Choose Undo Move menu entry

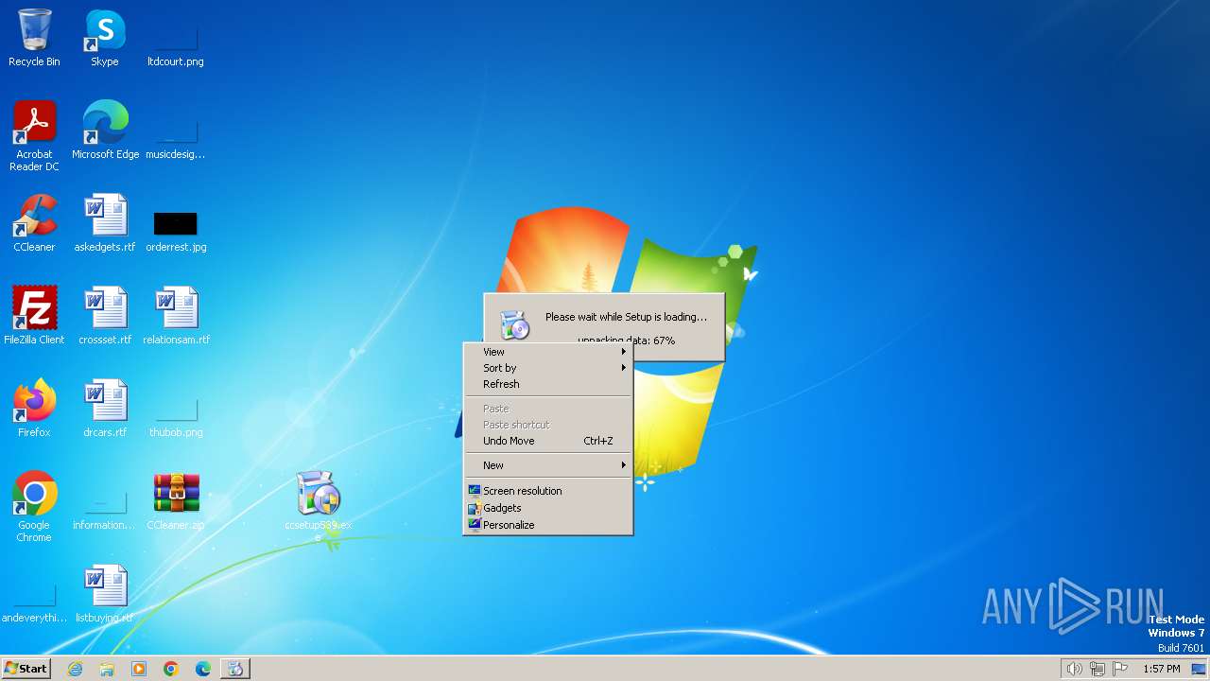(548, 441)
